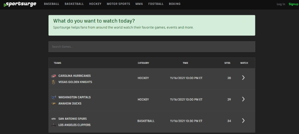Select the Vegas Golden Knights team name
299x134 pixels.
click(x=75, y=82)
